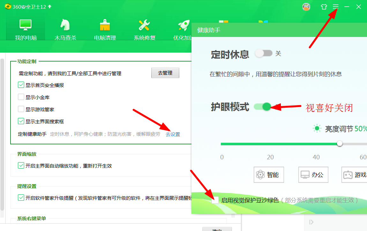Click the 功能定制 section heading
Image resolution: width=367 pixels, height=231 pixels.
coord(27,61)
